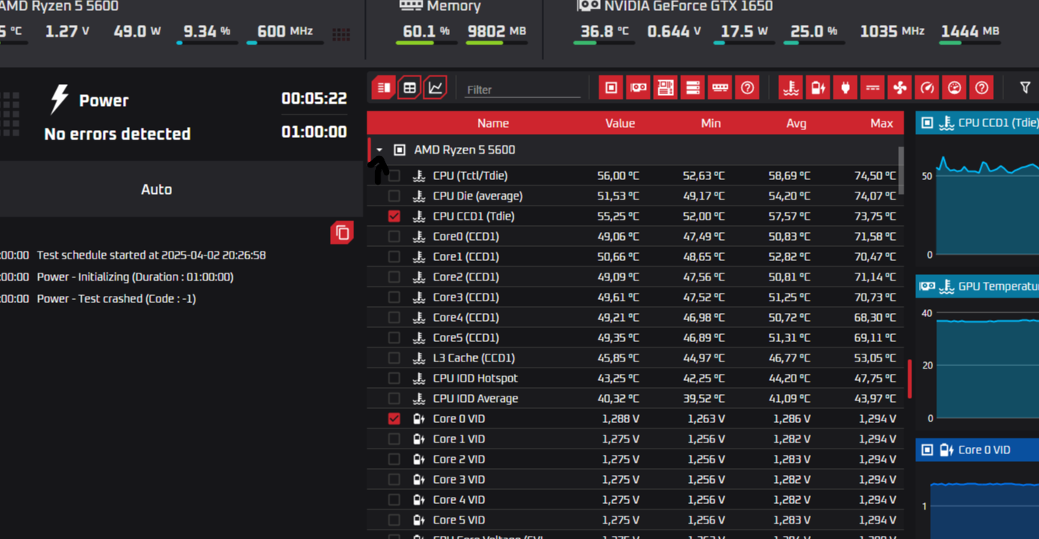Click the Power test lightning icon
Image resolution: width=1039 pixels, height=539 pixels.
(59, 99)
